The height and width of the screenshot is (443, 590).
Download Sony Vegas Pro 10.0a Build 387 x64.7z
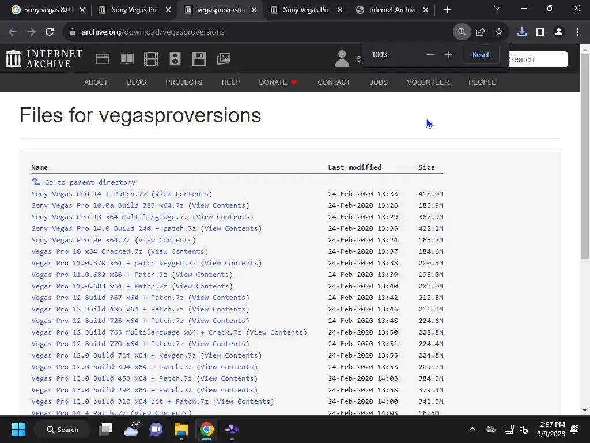(107, 205)
